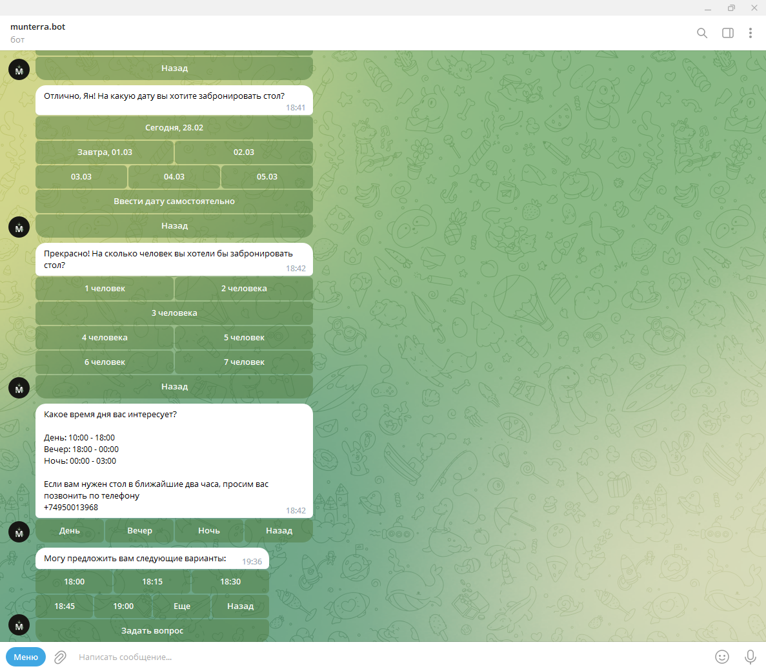
Task: Open munterra.bot chat header title
Action: tap(37, 26)
